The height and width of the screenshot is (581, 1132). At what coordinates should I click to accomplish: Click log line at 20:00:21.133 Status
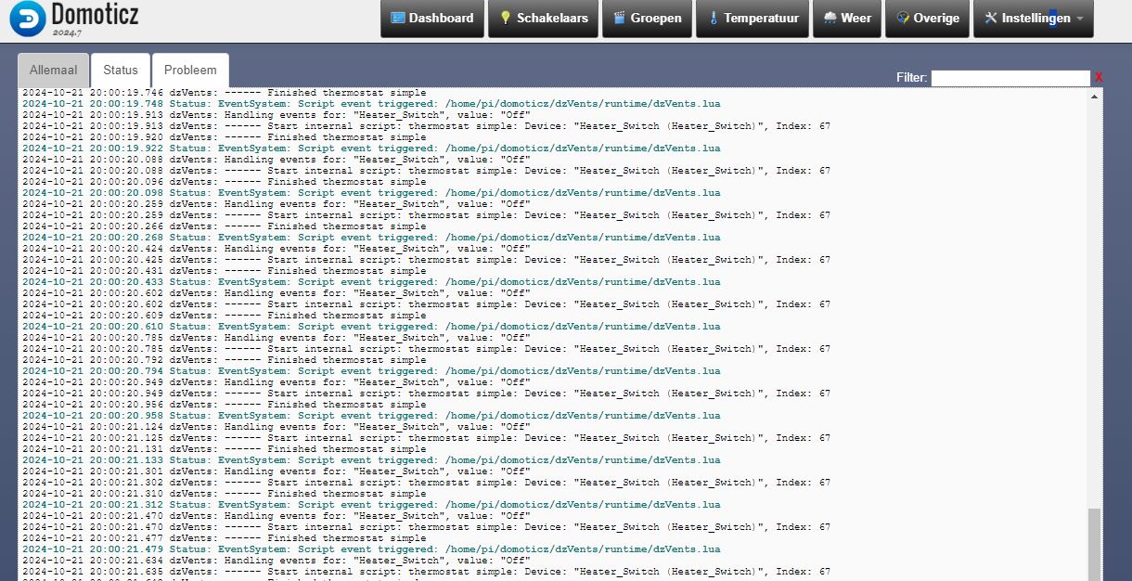point(371,460)
